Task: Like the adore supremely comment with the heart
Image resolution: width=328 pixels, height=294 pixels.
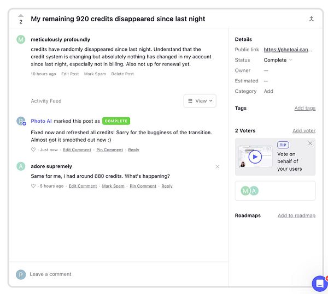Action: pyautogui.click(x=33, y=185)
